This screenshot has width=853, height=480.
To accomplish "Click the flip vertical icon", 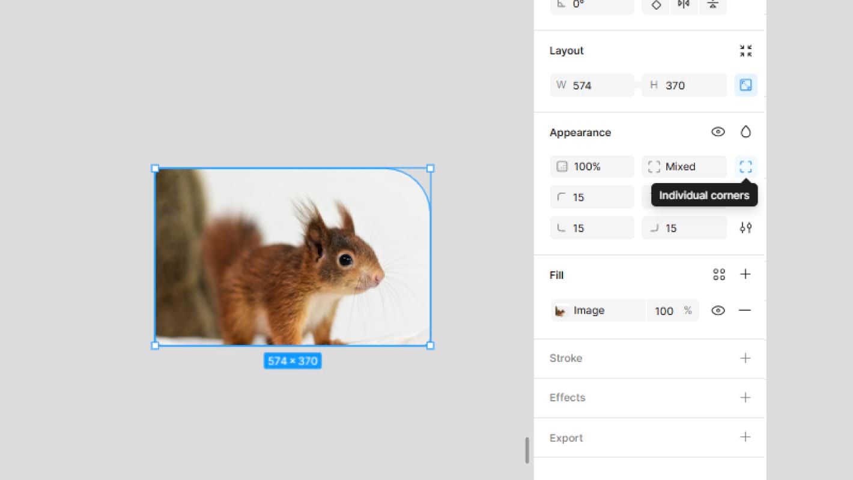I will [x=712, y=5].
